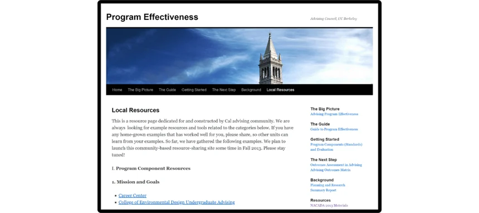Open The Next Step navigation item
Image resolution: width=479 pixels, height=213 pixels.
[224, 90]
